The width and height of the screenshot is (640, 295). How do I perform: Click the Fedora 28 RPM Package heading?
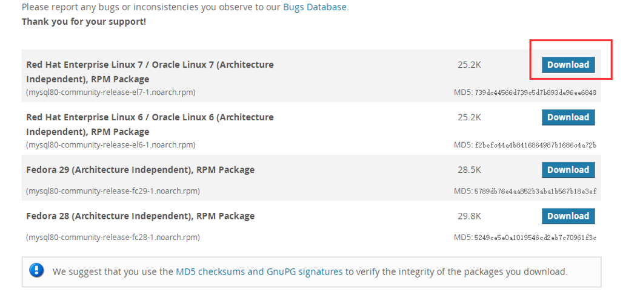coord(140,216)
